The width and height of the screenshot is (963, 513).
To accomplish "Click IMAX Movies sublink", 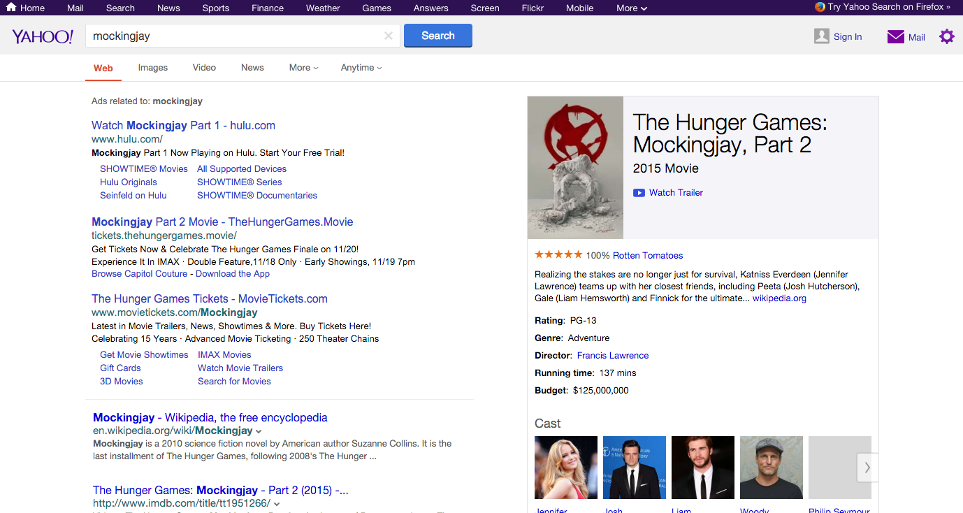I will [224, 355].
